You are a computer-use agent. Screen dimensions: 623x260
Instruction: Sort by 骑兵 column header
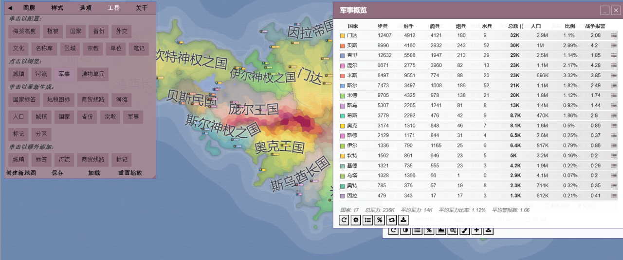pos(435,26)
